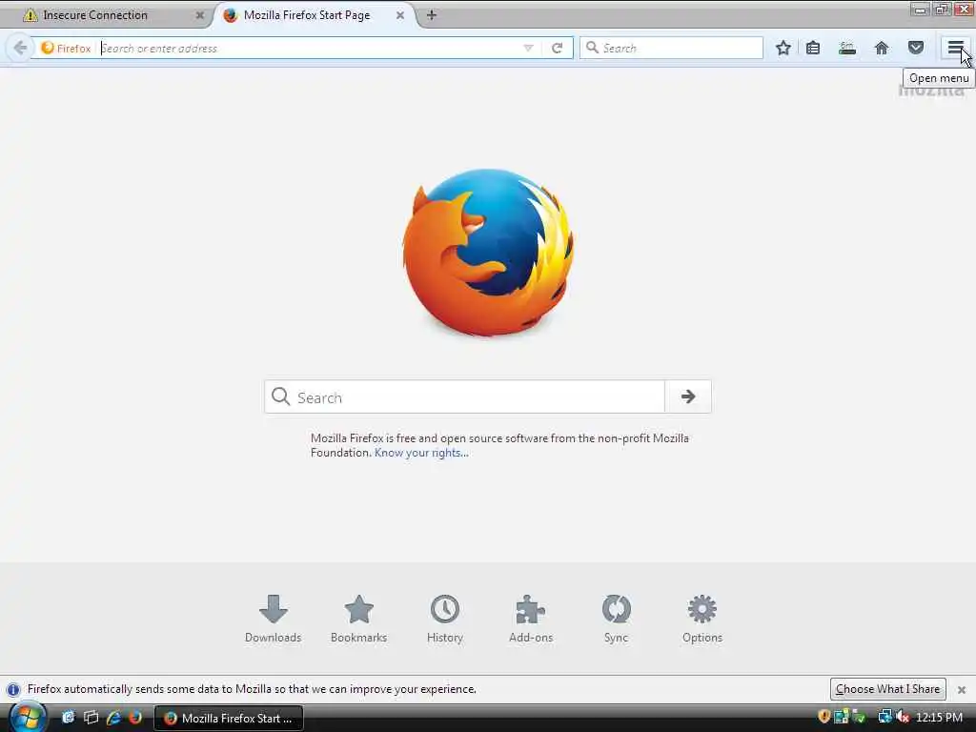Close the Insecure Connection tab
976x732 pixels.
[x=200, y=15]
